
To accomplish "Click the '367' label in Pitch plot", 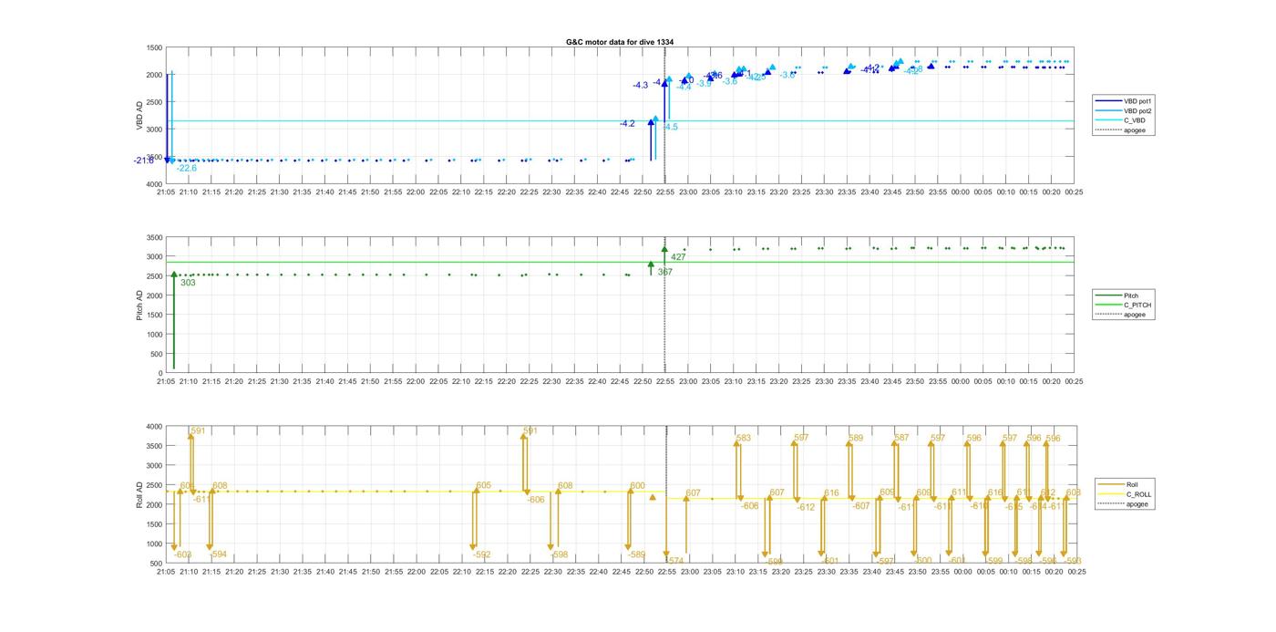I will (665, 272).
